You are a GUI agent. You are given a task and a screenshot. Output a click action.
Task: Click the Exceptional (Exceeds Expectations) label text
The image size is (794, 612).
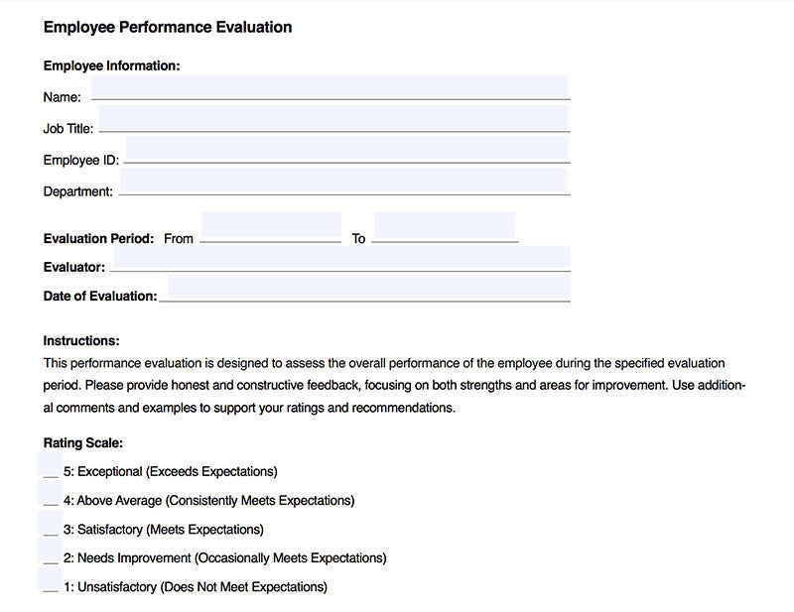coord(177,472)
